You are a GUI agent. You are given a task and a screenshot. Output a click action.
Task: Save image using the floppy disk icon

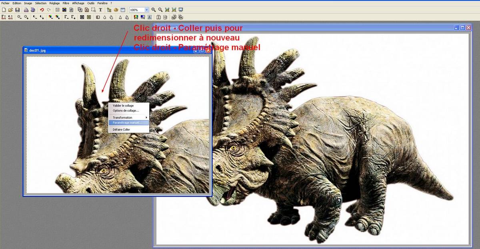[17, 10]
